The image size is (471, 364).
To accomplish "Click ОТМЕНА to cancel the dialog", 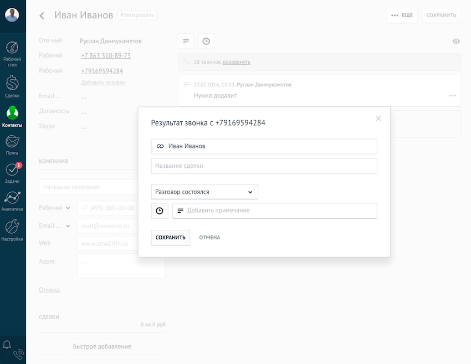I will point(209,238).
